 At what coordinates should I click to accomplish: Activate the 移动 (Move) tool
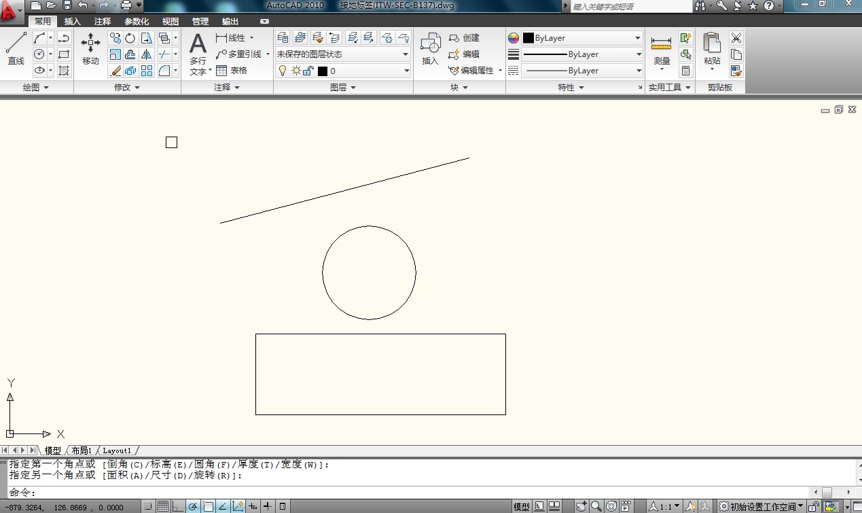(91, 48)
